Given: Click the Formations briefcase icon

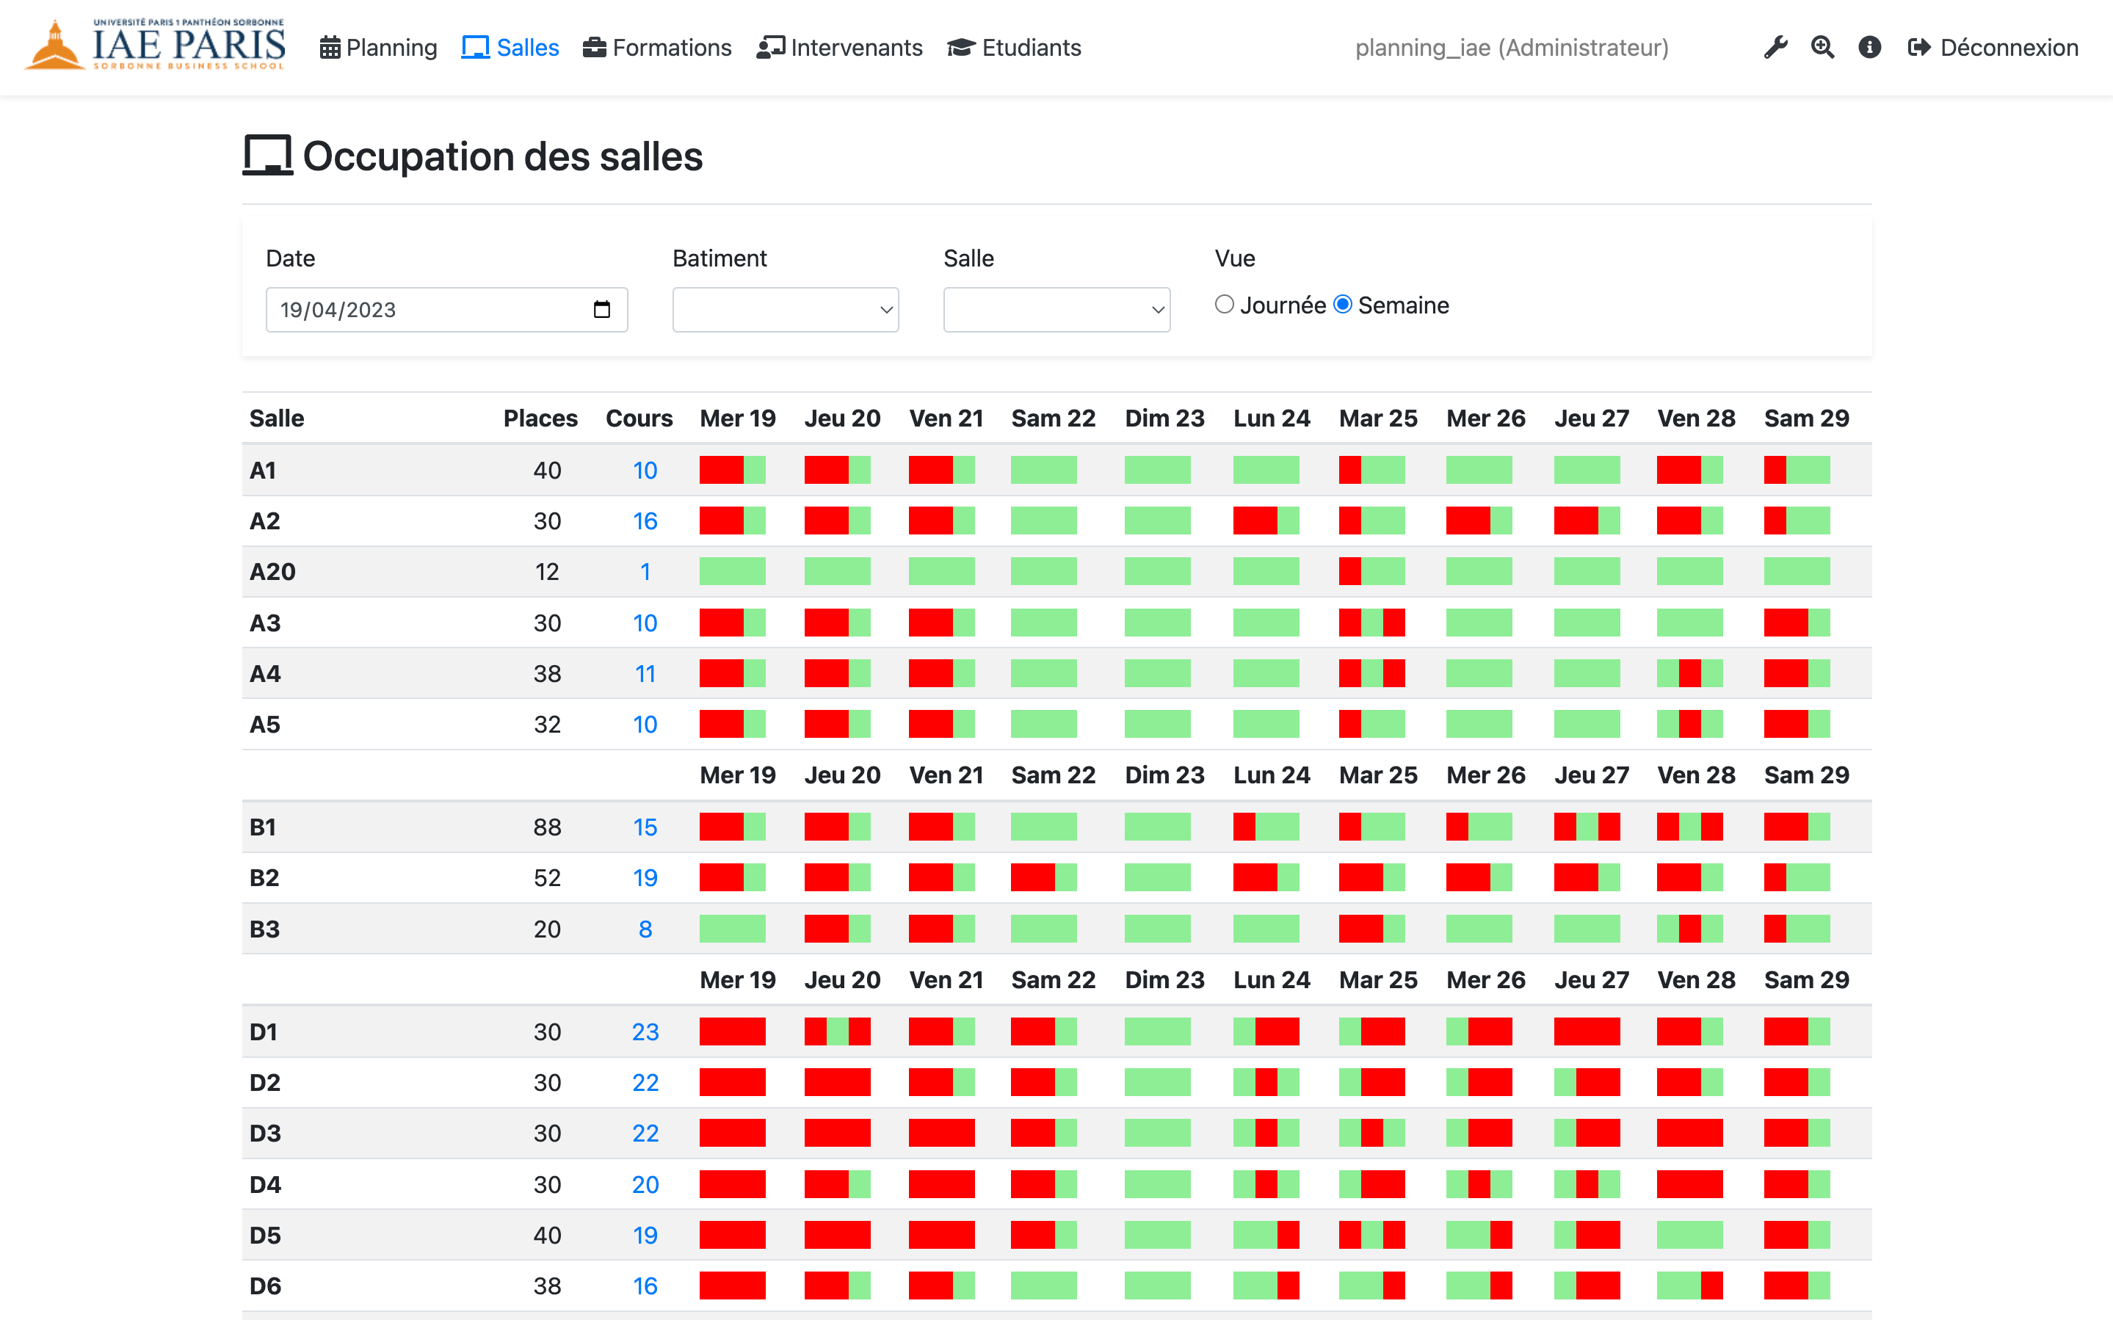Looking at the screenshot, I should coord(595,48).
